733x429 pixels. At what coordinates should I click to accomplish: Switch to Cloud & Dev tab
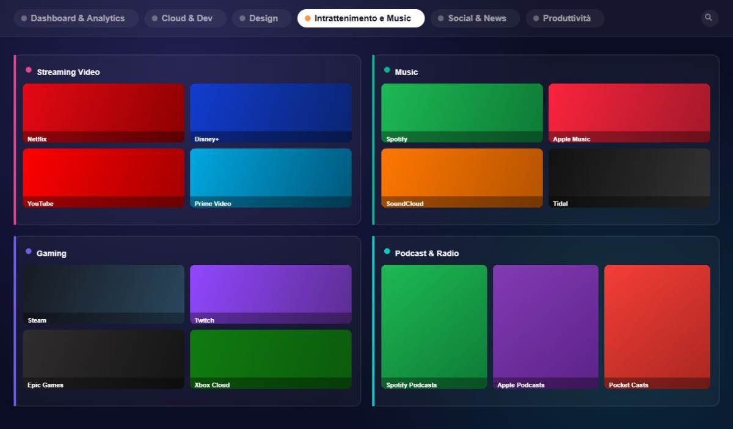(x=185, y=18)
